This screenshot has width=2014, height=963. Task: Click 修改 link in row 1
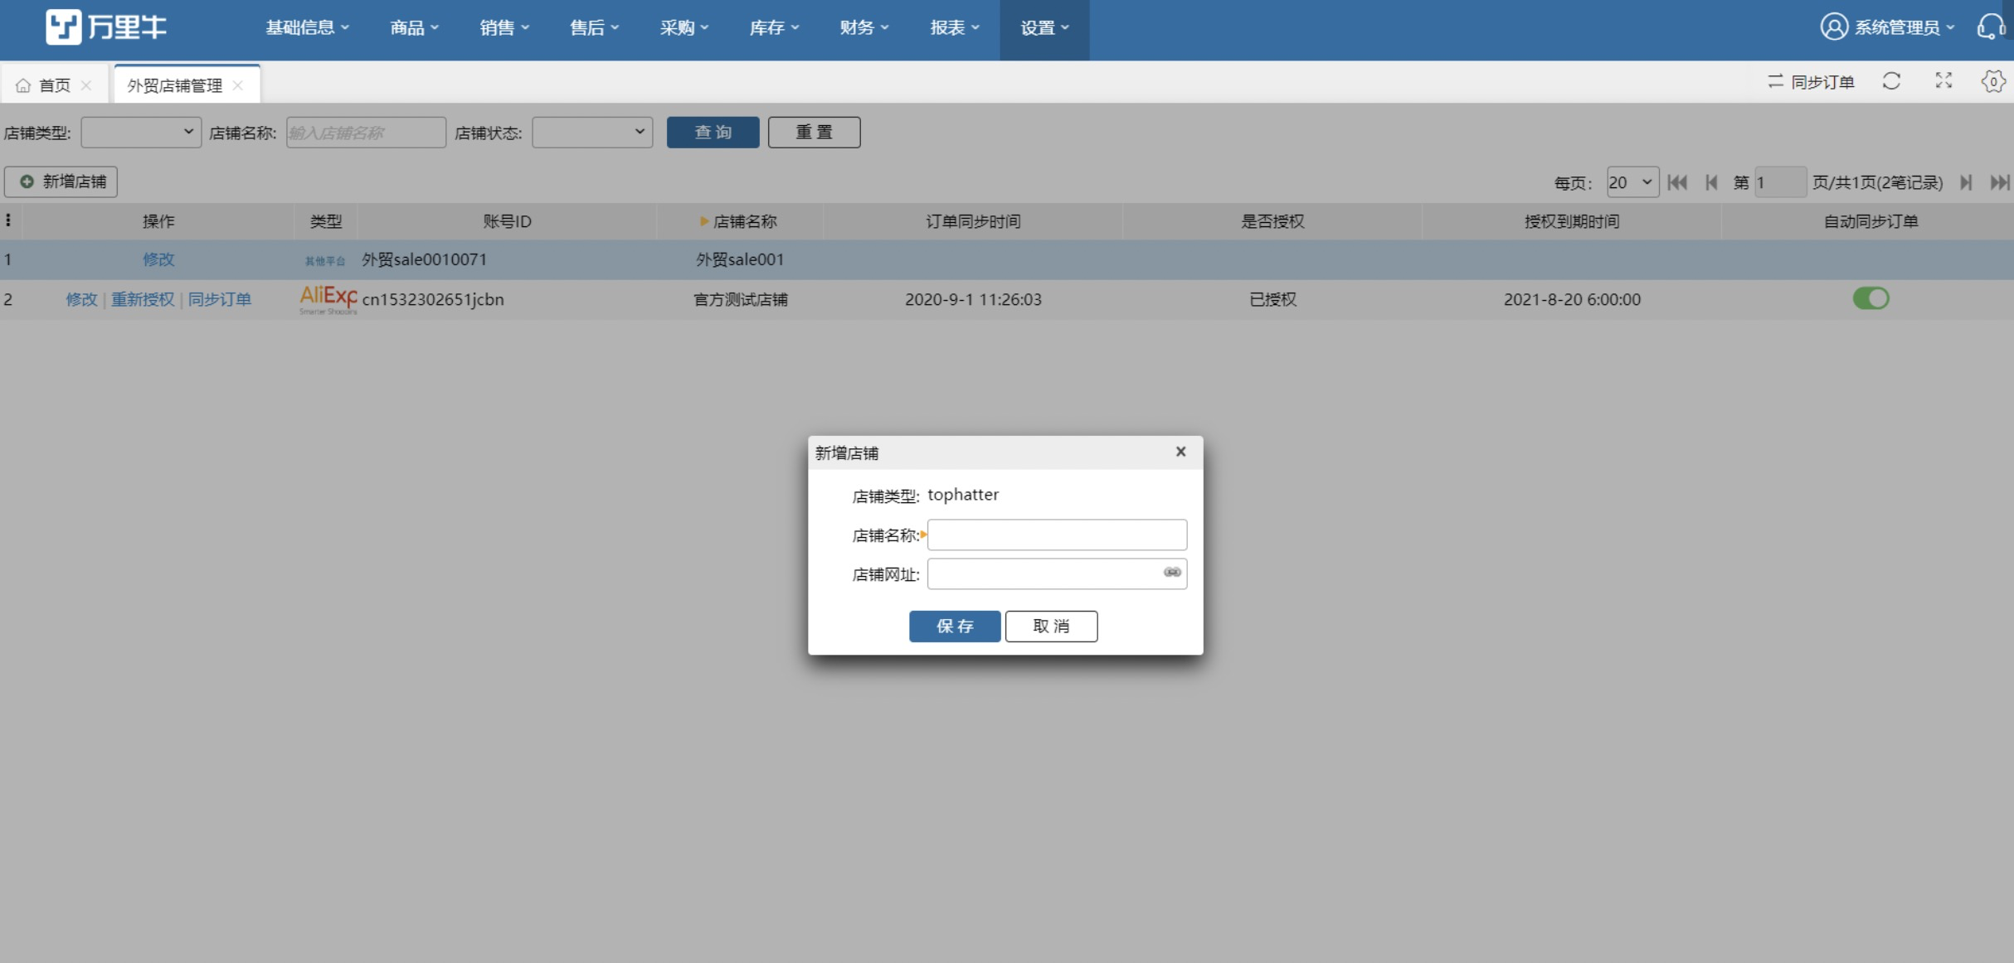[x=158, y=259]
